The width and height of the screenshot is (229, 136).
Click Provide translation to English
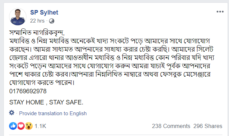[53, 113]
